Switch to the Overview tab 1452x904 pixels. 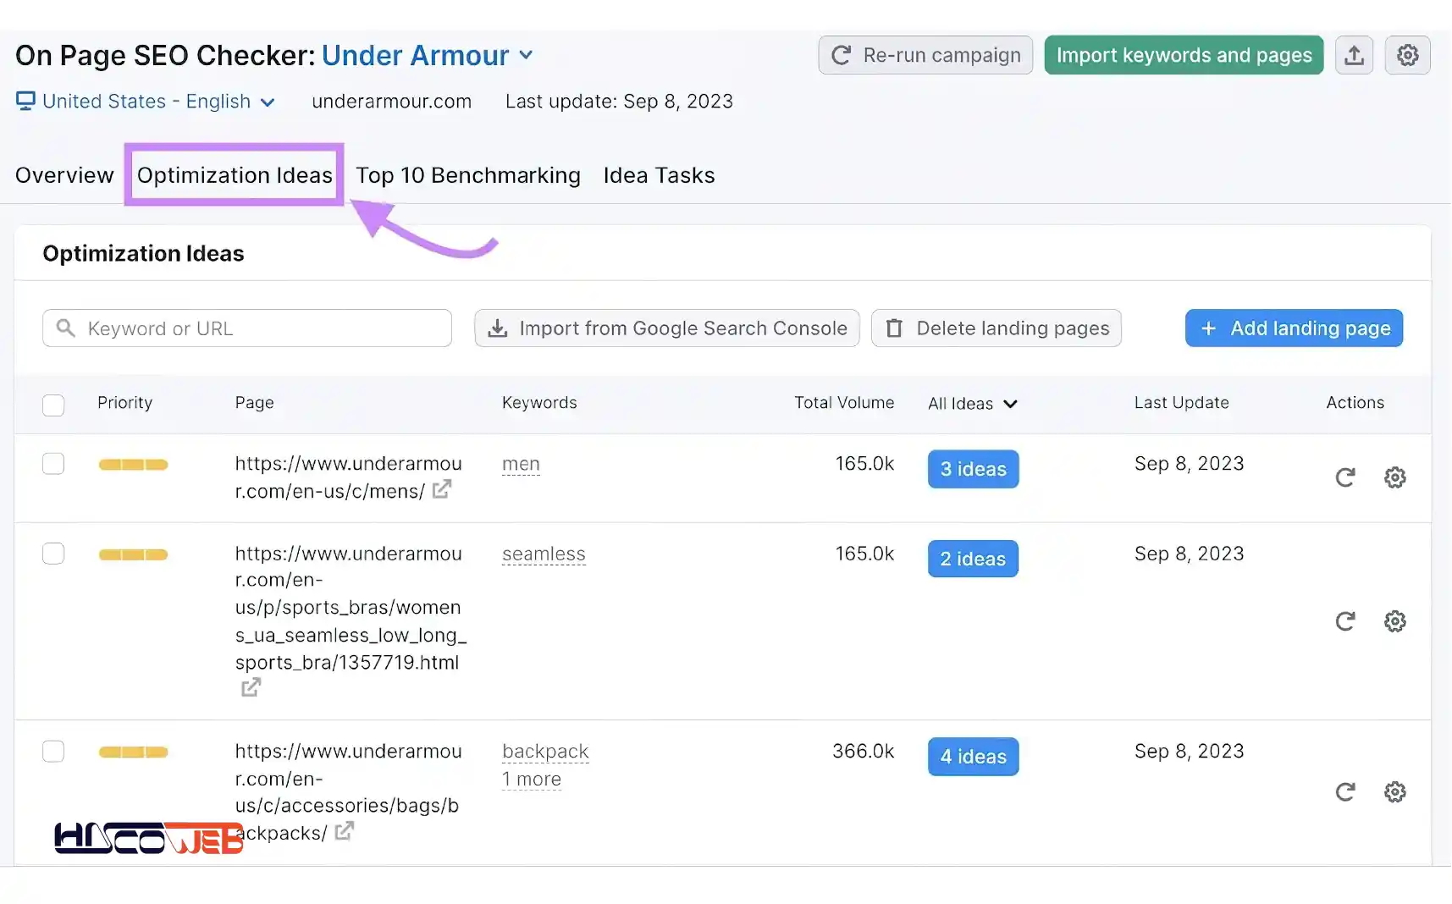(64, 175)
